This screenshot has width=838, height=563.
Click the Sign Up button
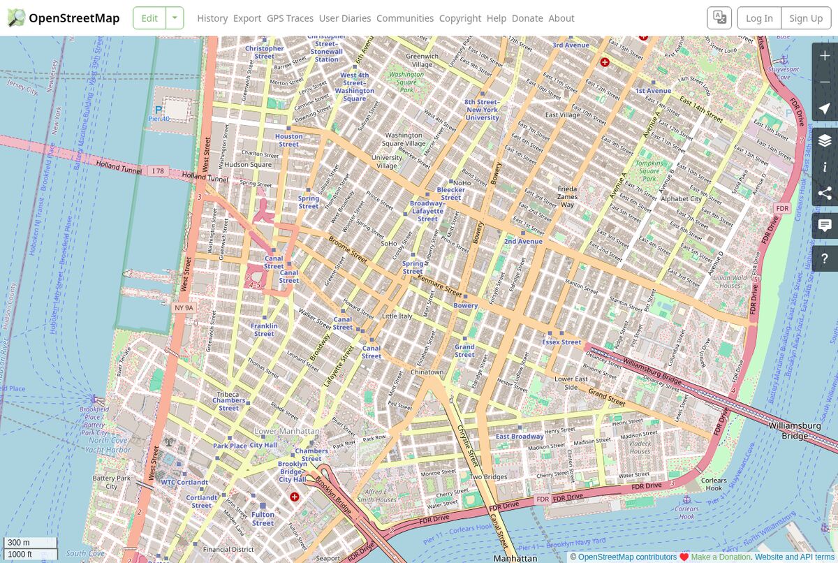coord(806,18)
